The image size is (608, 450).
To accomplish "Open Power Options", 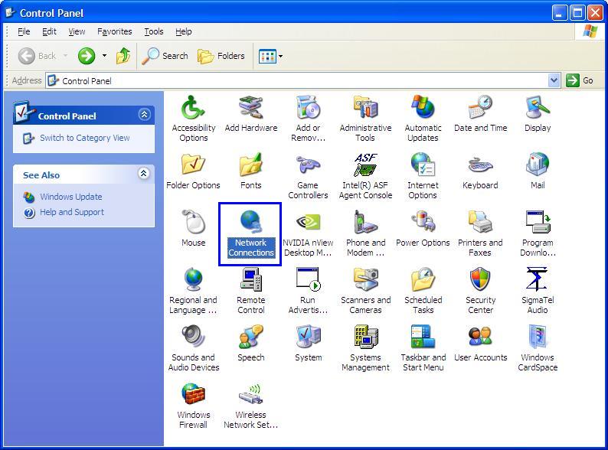I will pyautogui.click(x=423, y=228).
